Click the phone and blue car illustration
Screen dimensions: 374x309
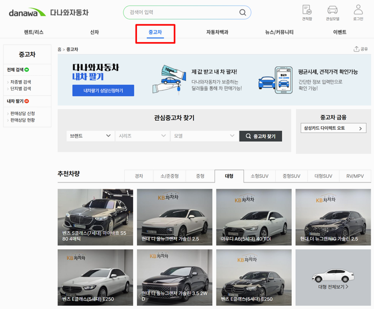275,80
